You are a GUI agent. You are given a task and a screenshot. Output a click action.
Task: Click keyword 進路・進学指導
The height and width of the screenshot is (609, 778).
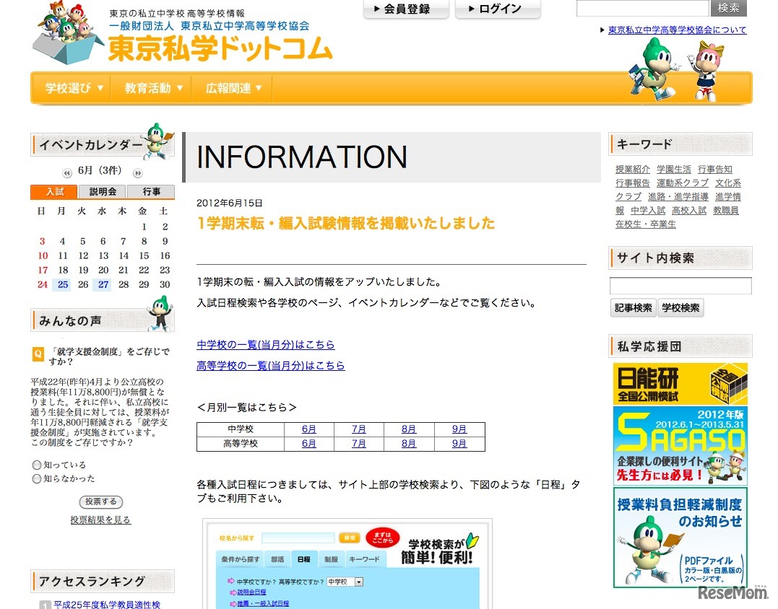(678, 197)
